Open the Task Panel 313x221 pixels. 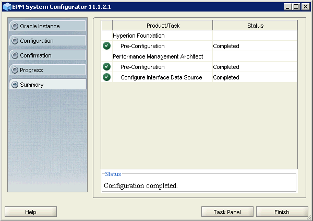coord(227,212)
